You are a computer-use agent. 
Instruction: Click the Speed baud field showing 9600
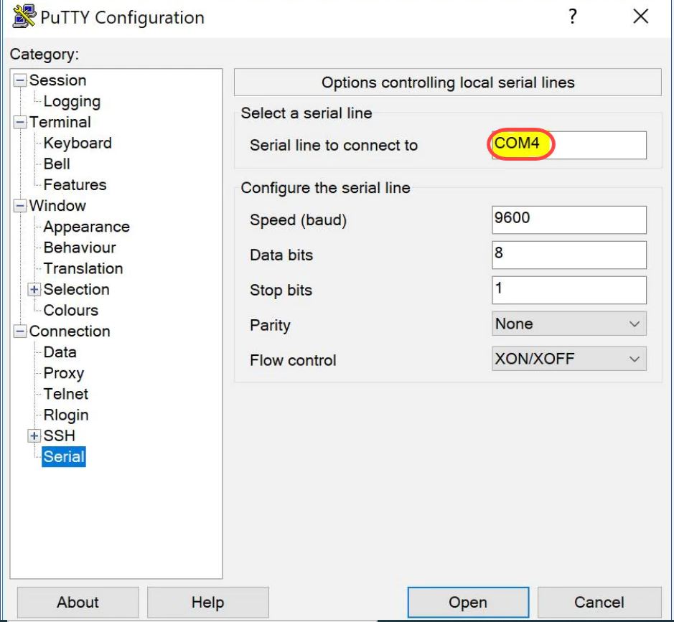(x=568, y=220)
